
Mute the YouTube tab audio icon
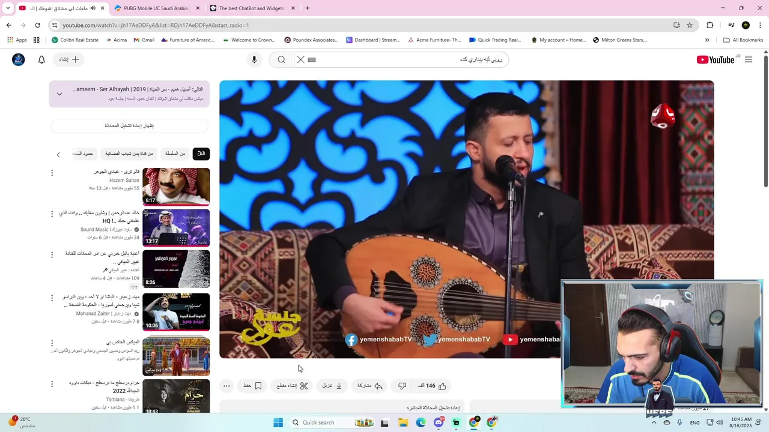(93, 8)
